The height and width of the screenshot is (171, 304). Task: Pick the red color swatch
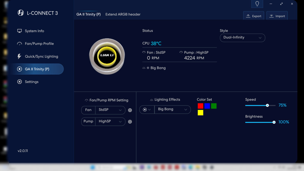(200, 106)
